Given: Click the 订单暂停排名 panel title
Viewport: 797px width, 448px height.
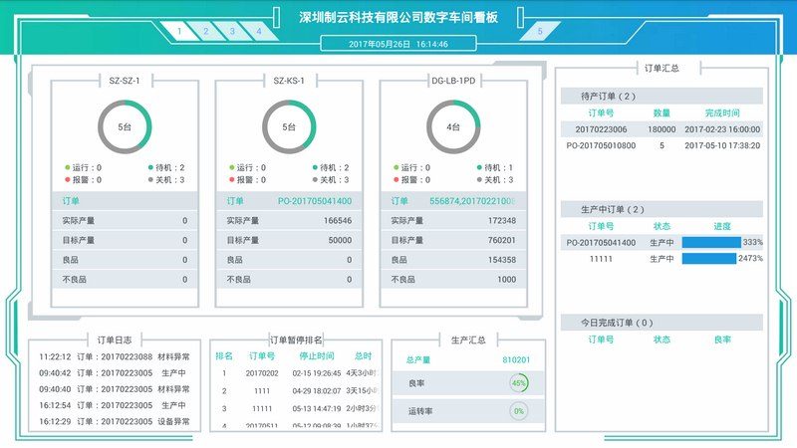Looking at the screenshot, I should point(296,339).
